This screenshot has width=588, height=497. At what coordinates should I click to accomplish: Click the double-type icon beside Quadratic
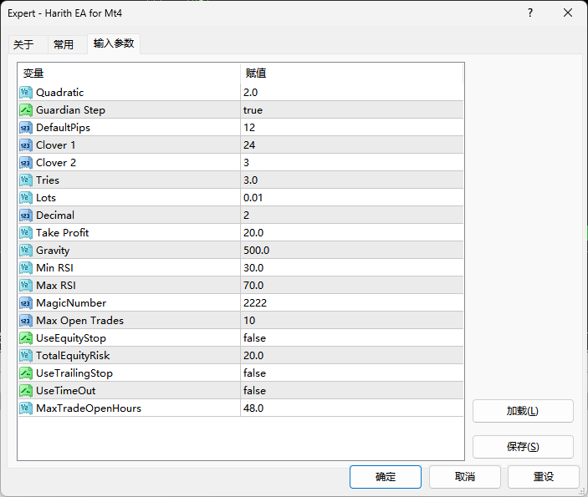tap(26, 92)
